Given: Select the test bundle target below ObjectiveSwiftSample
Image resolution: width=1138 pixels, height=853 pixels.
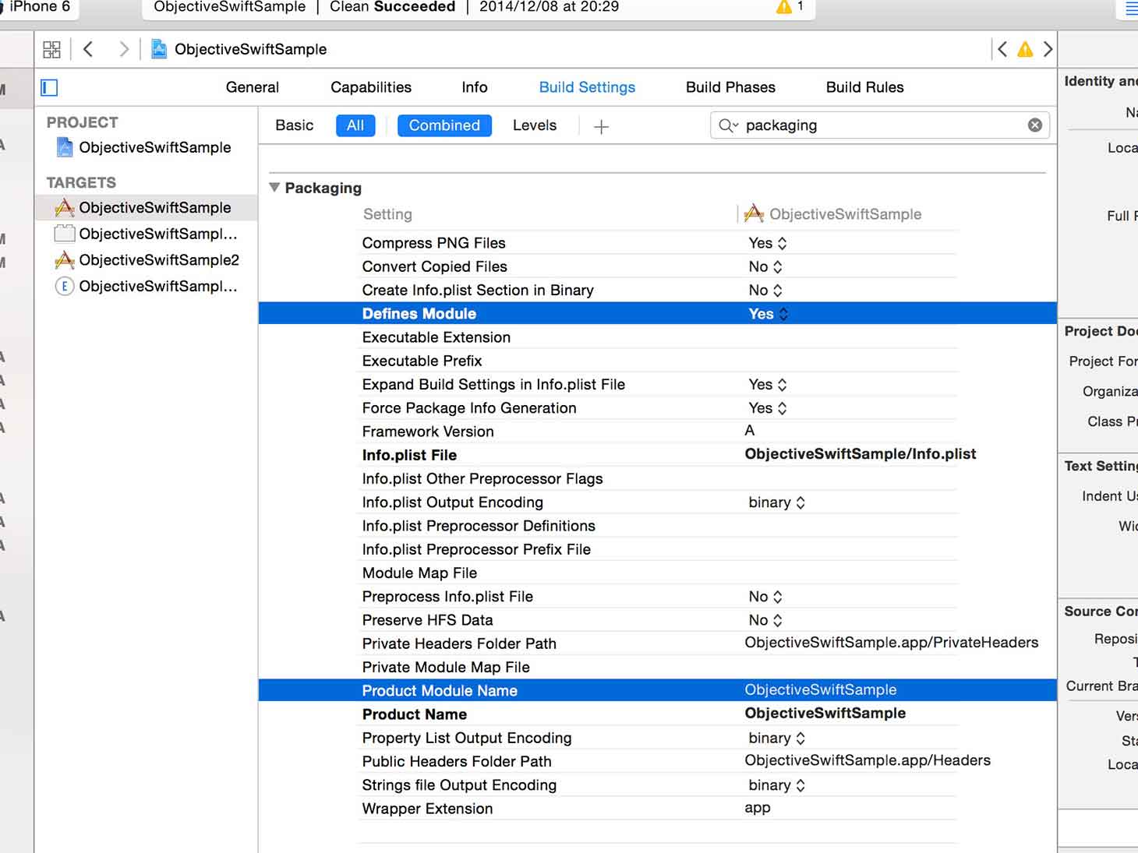Looking at the screenshot, I should [x=146, y=234].
